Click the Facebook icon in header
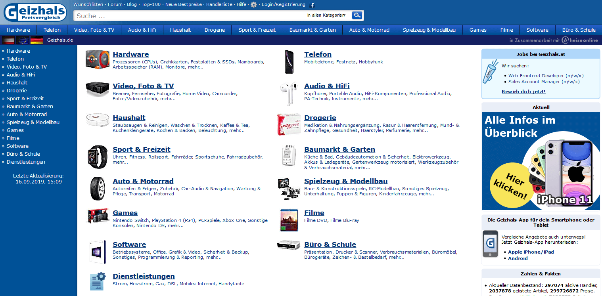Screen dimensions: 602x296 click(x=312, y=5)
